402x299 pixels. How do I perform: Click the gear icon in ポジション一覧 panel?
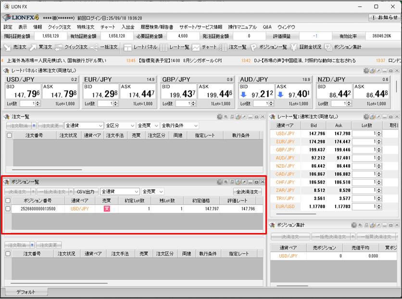point(220,182)
